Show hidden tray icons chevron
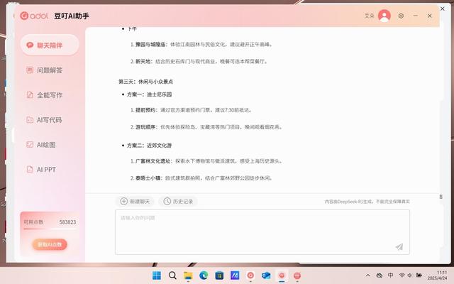The width and height of the screenshot is (454, 284). 367,275
